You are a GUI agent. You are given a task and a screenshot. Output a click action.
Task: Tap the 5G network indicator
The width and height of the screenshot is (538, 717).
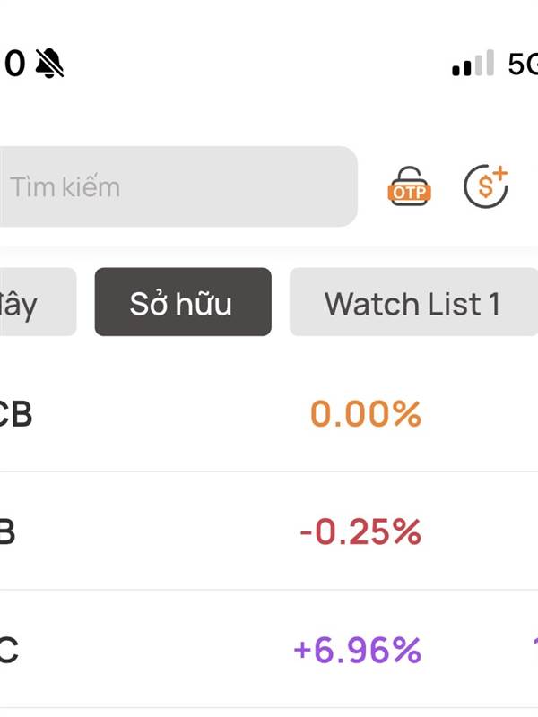coord(523,65)
